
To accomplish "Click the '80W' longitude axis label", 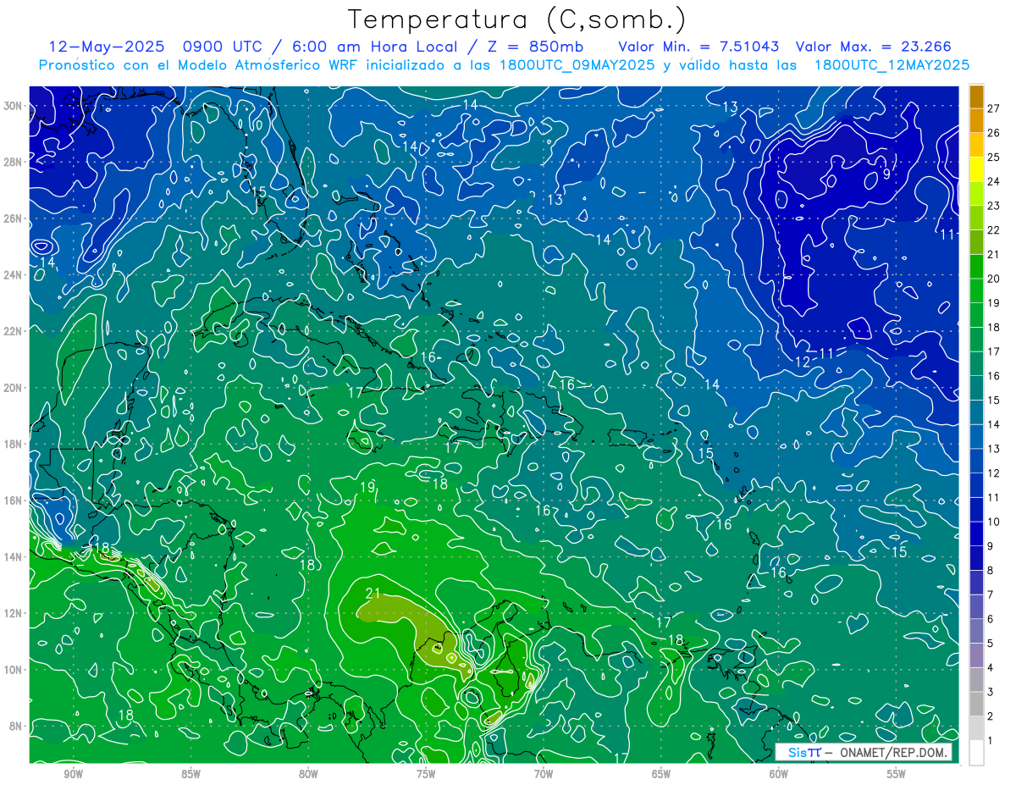I will pyautogui.click(x=308, y=775).
